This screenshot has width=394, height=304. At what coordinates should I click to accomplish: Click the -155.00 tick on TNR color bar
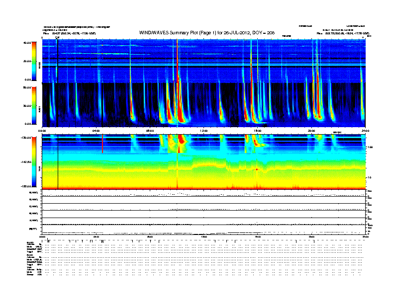pyautogui.click(x=26, y=186)
